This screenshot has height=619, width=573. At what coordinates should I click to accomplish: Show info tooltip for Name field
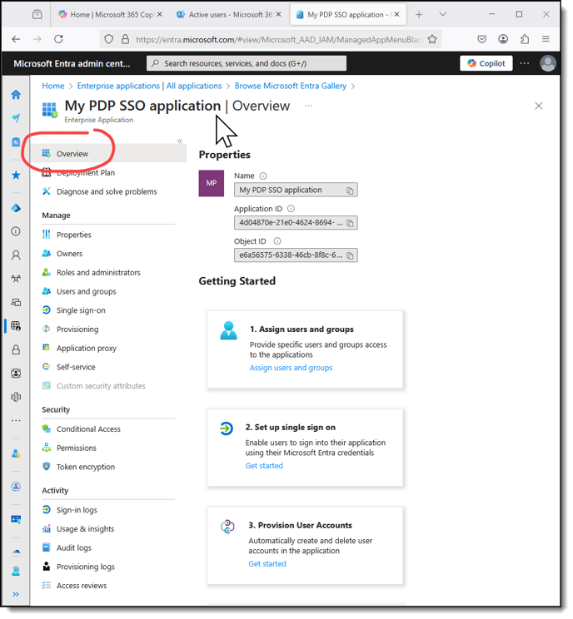(263, 176)
